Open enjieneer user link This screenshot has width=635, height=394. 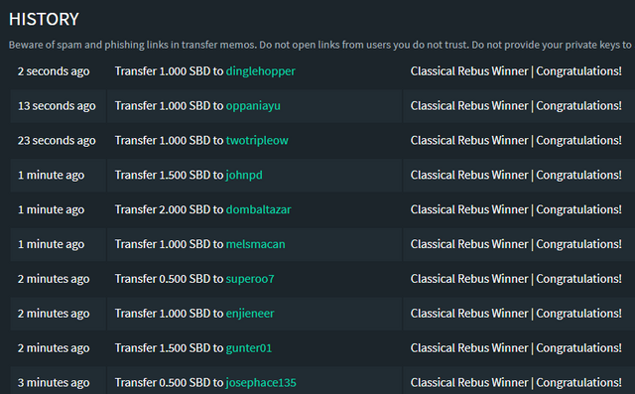tap(250, 314)
